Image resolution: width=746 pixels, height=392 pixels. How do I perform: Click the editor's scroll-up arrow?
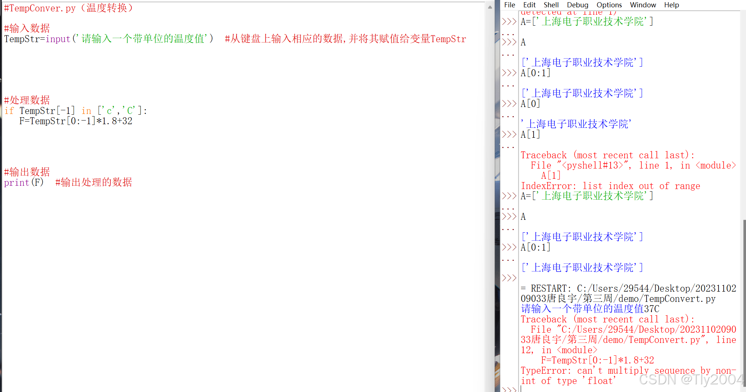pyautogui.click(x=490, y=7)
